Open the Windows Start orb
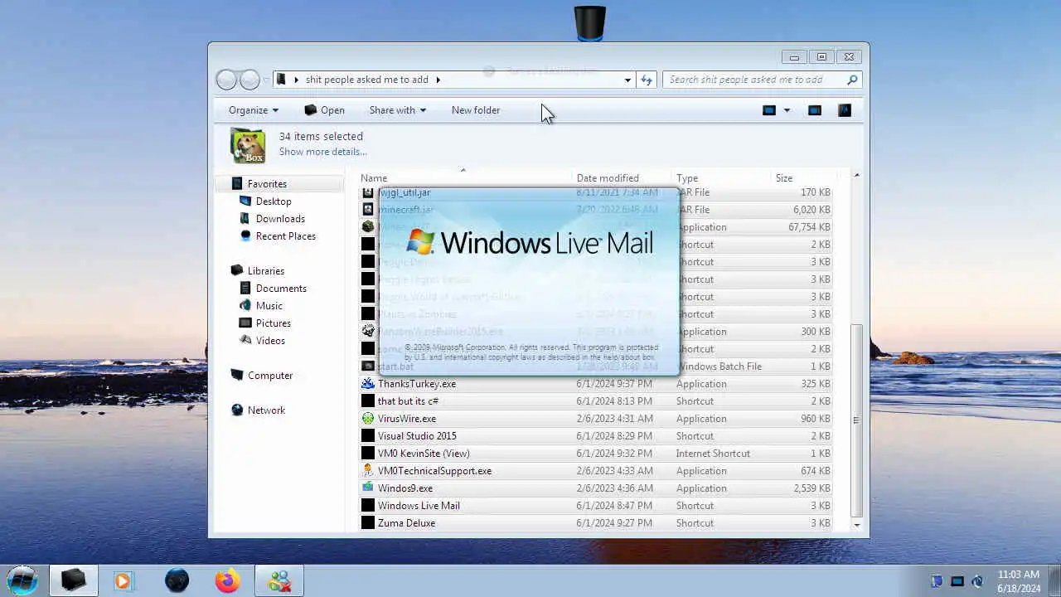This screenshot has width=1061, height=597. (x=22, y=580)
